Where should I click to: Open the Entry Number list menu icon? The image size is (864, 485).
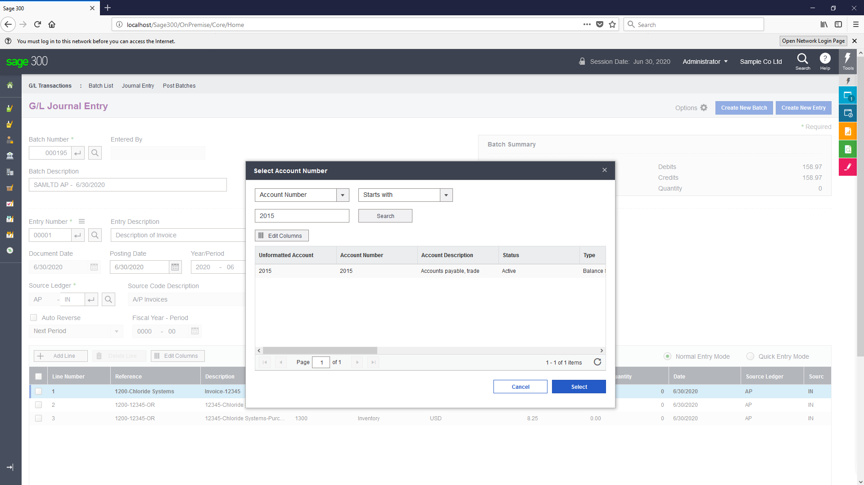81,222
